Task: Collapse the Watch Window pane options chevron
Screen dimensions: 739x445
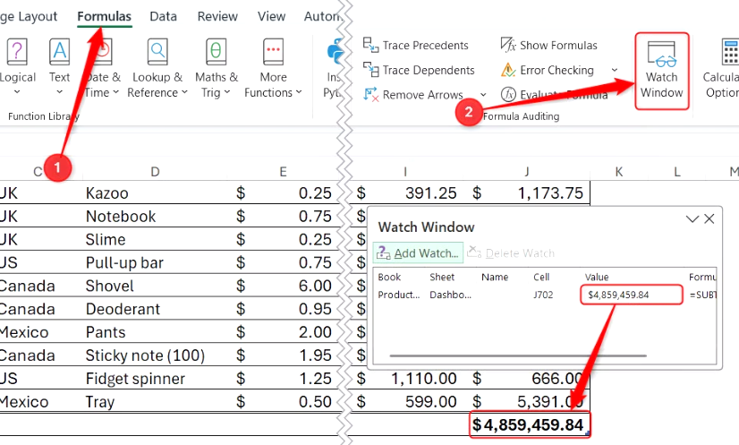Action: click(692, 219)
